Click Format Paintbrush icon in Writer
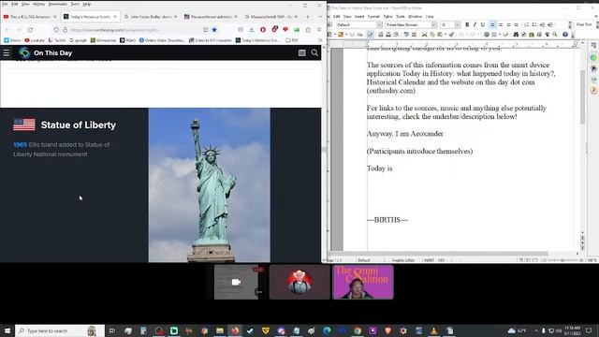This screenshot has width=599, height=337. [451, 35]
